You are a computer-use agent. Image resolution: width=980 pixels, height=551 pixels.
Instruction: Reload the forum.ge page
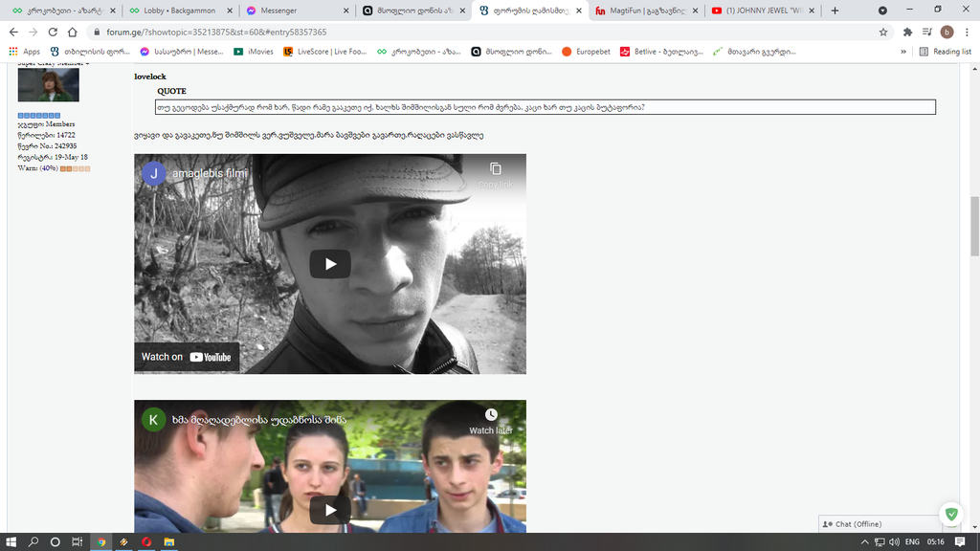point(53,32)
